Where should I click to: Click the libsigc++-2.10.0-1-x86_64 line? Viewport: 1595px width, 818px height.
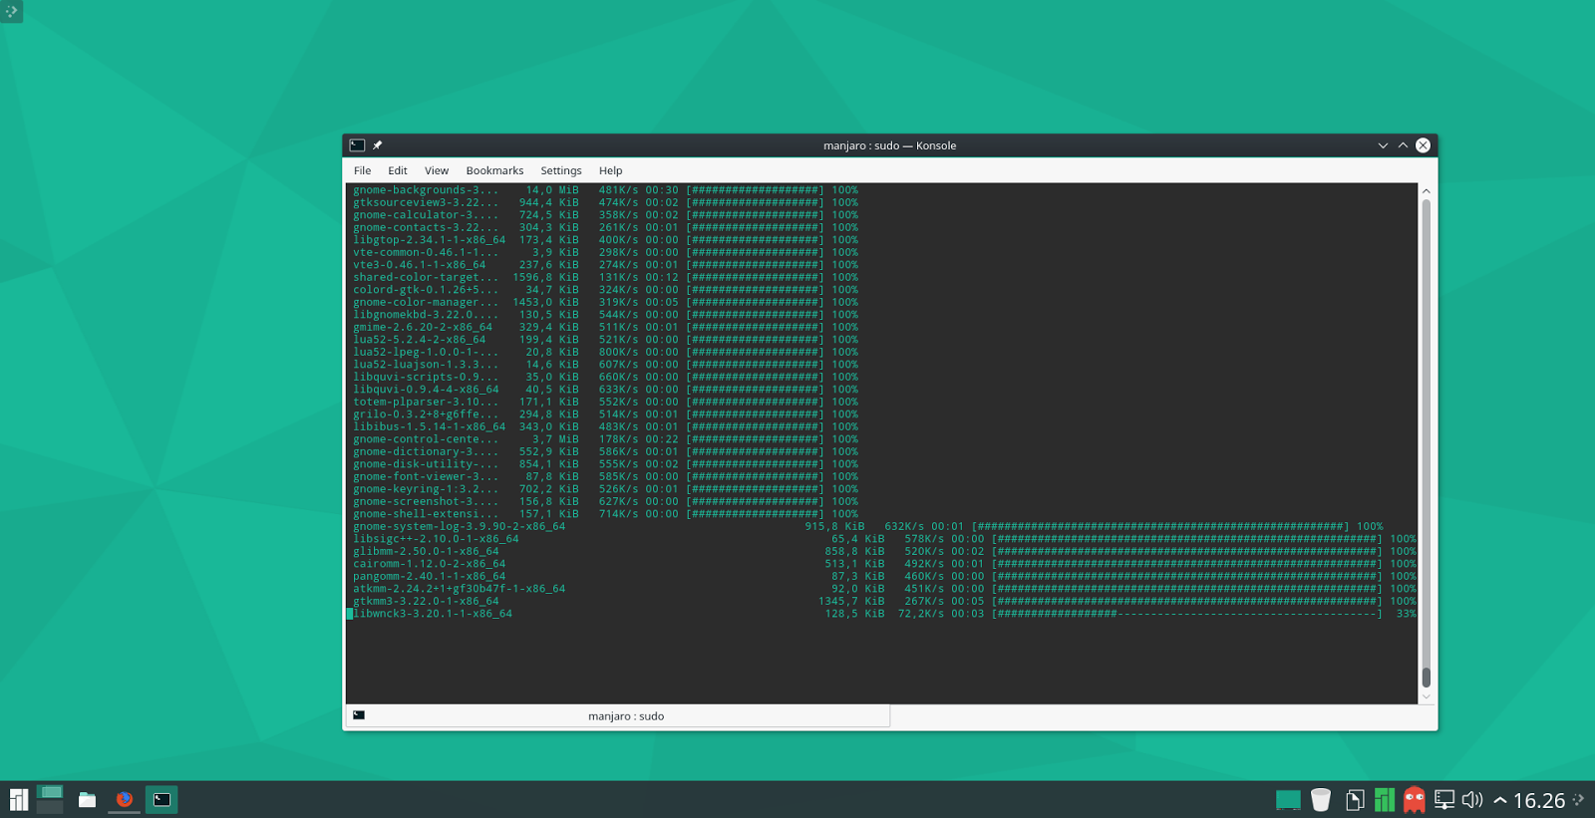pos(884,539)
